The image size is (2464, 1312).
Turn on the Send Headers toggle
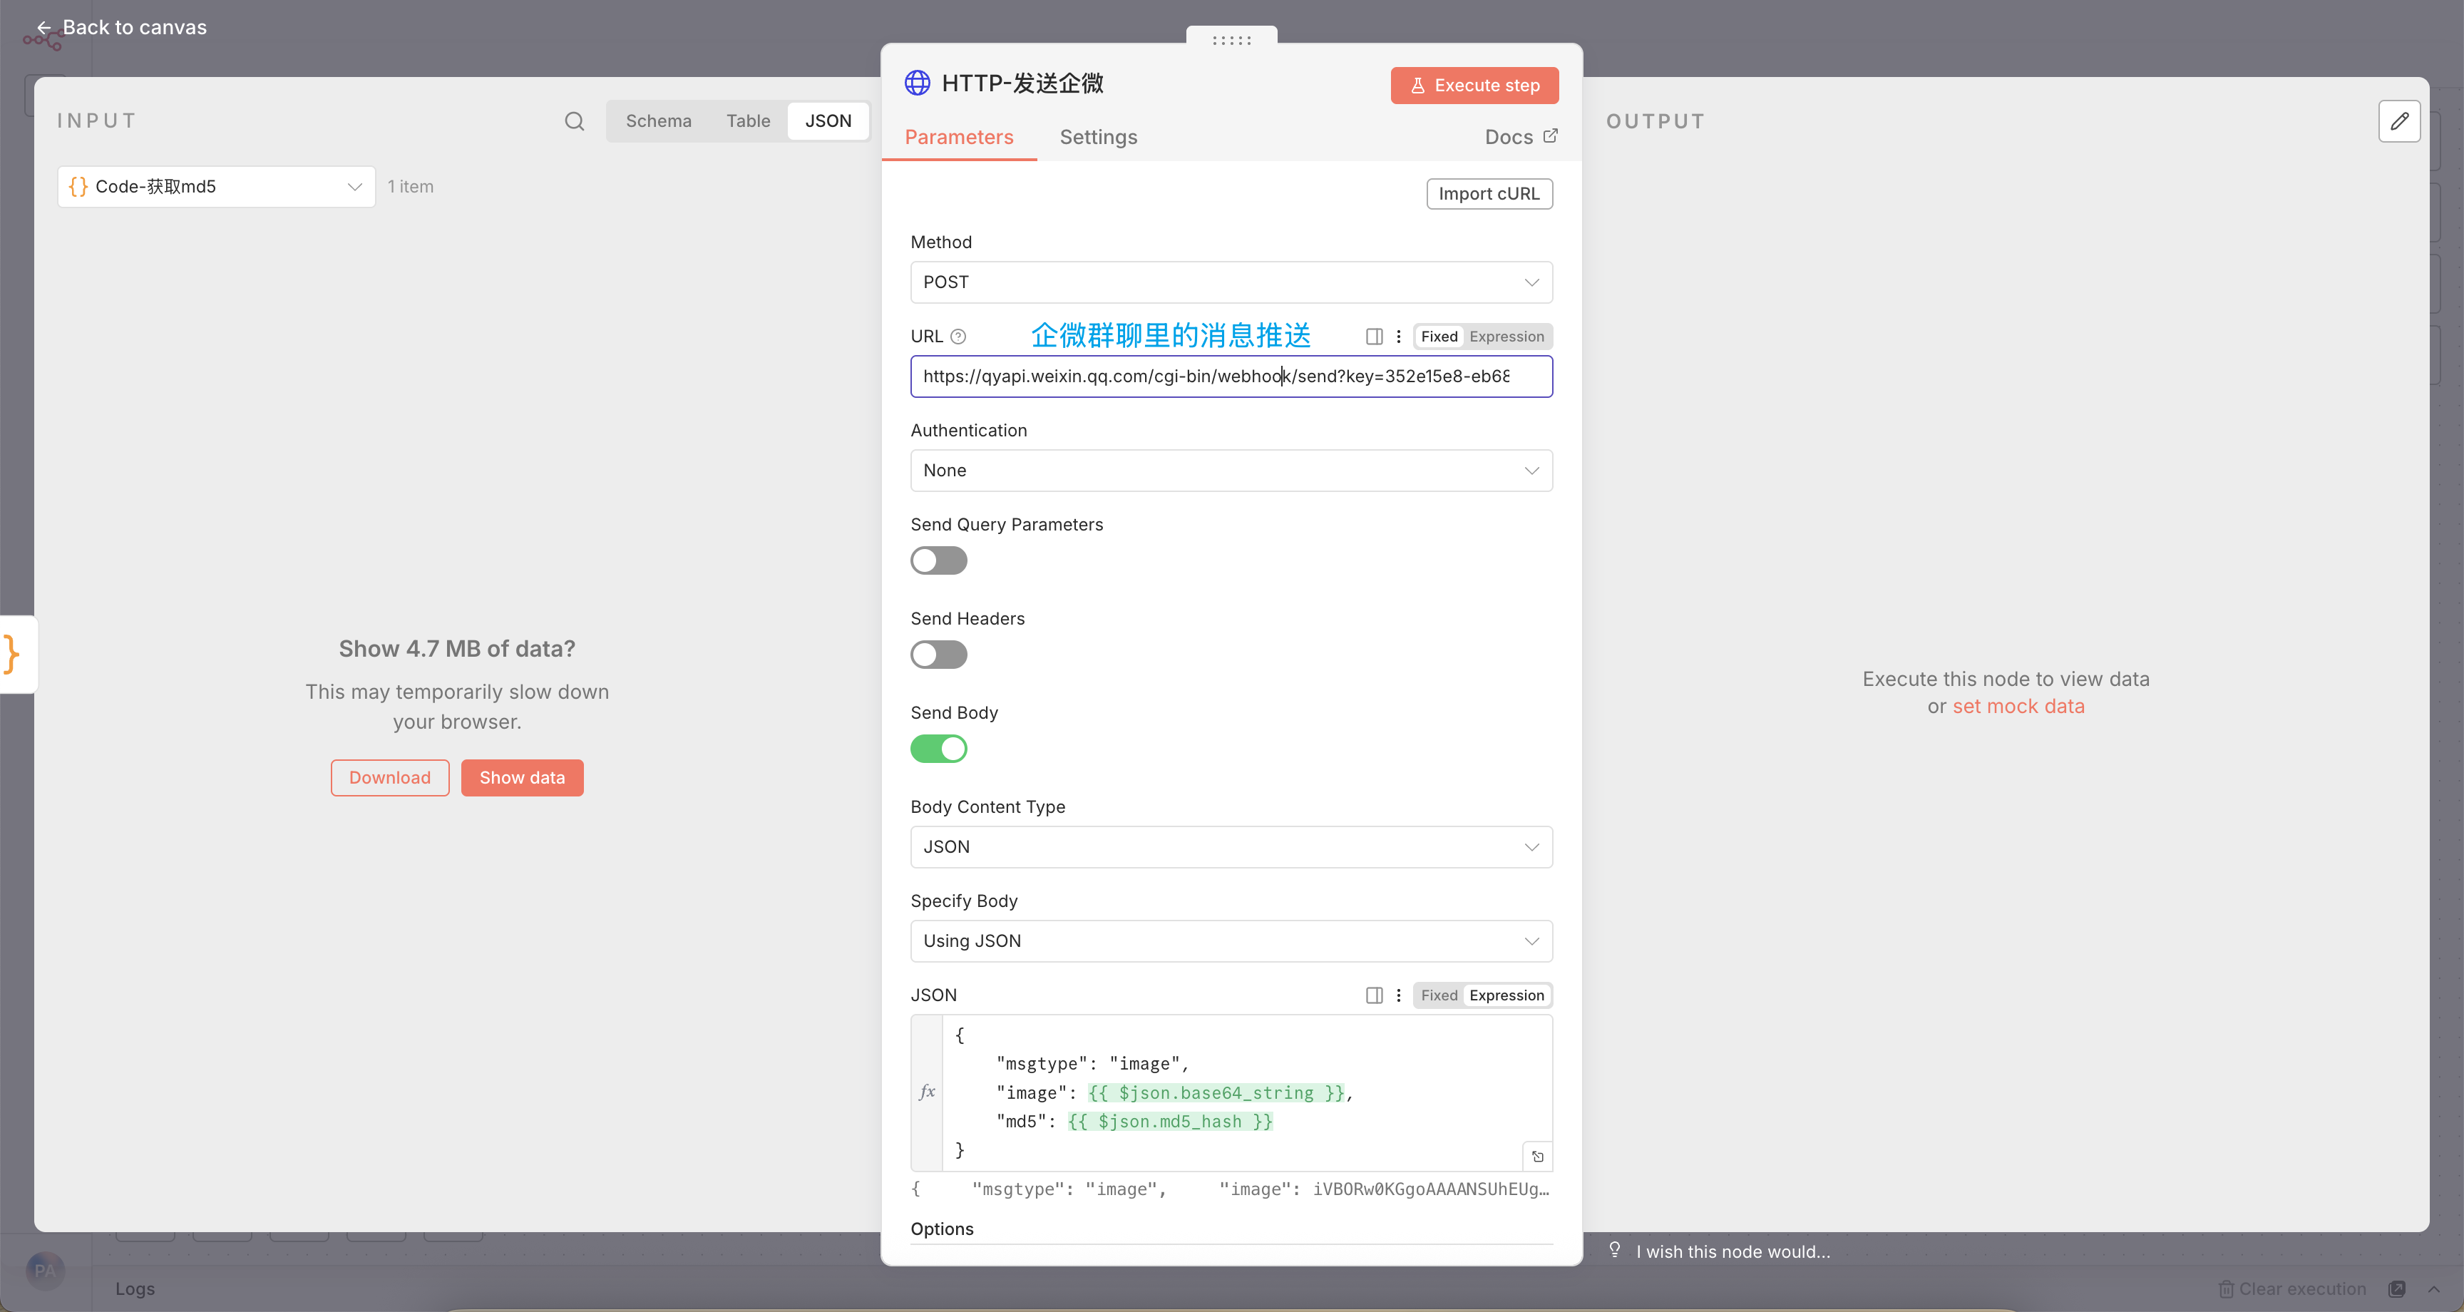point(938,655)
